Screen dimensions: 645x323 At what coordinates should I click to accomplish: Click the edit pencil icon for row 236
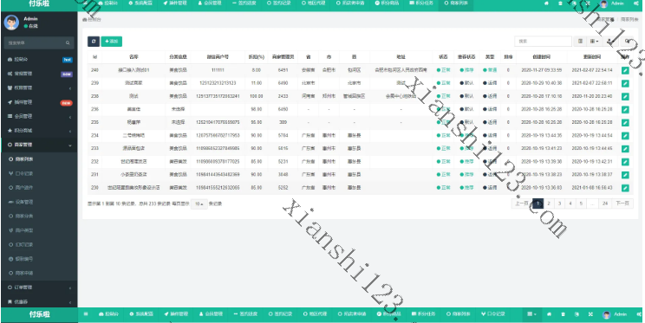click(625, 109)
